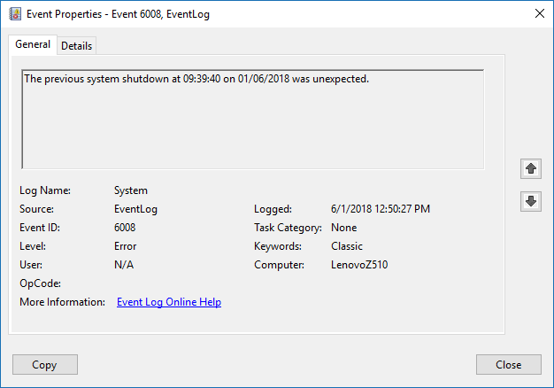Click the More Information label
This screenshot has width=554, height=388.
pos(62,302)
